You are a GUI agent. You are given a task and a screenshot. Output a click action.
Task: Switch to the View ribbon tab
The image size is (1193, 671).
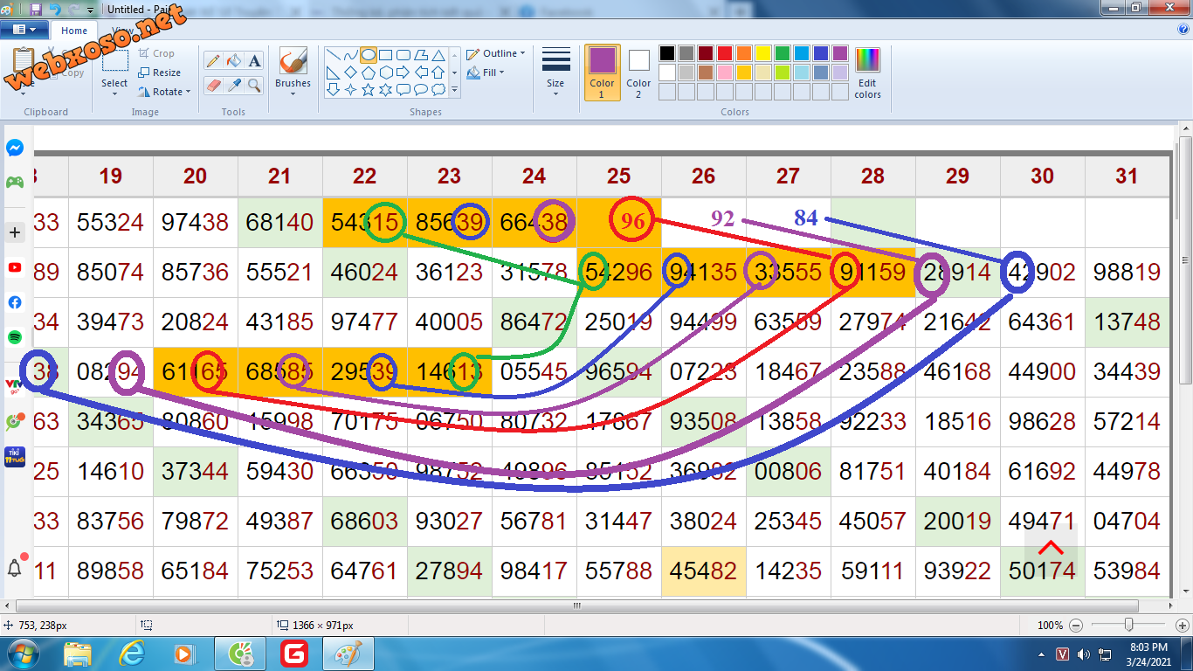tap(122, 31)
